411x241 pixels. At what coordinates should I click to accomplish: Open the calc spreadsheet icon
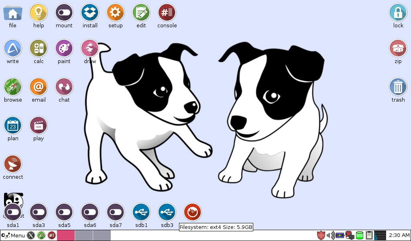point(38,49)
